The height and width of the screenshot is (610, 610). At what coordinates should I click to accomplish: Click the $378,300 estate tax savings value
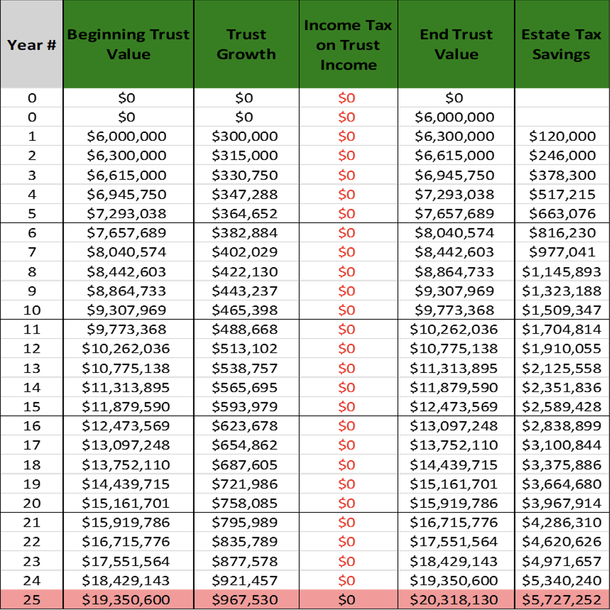[562, 175]
